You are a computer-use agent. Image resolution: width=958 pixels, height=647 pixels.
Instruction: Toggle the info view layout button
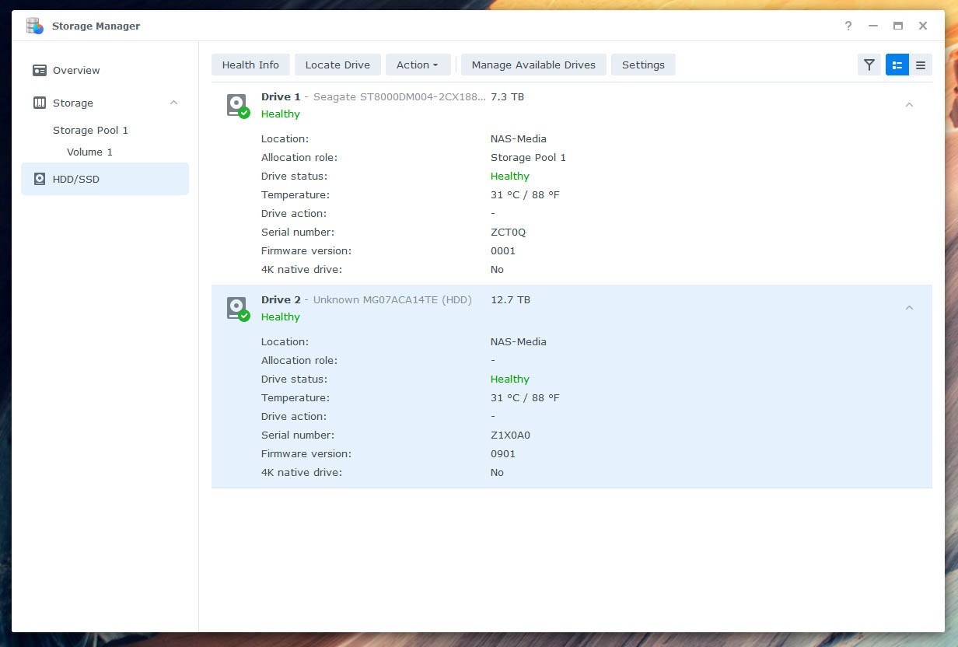[897, 65]
